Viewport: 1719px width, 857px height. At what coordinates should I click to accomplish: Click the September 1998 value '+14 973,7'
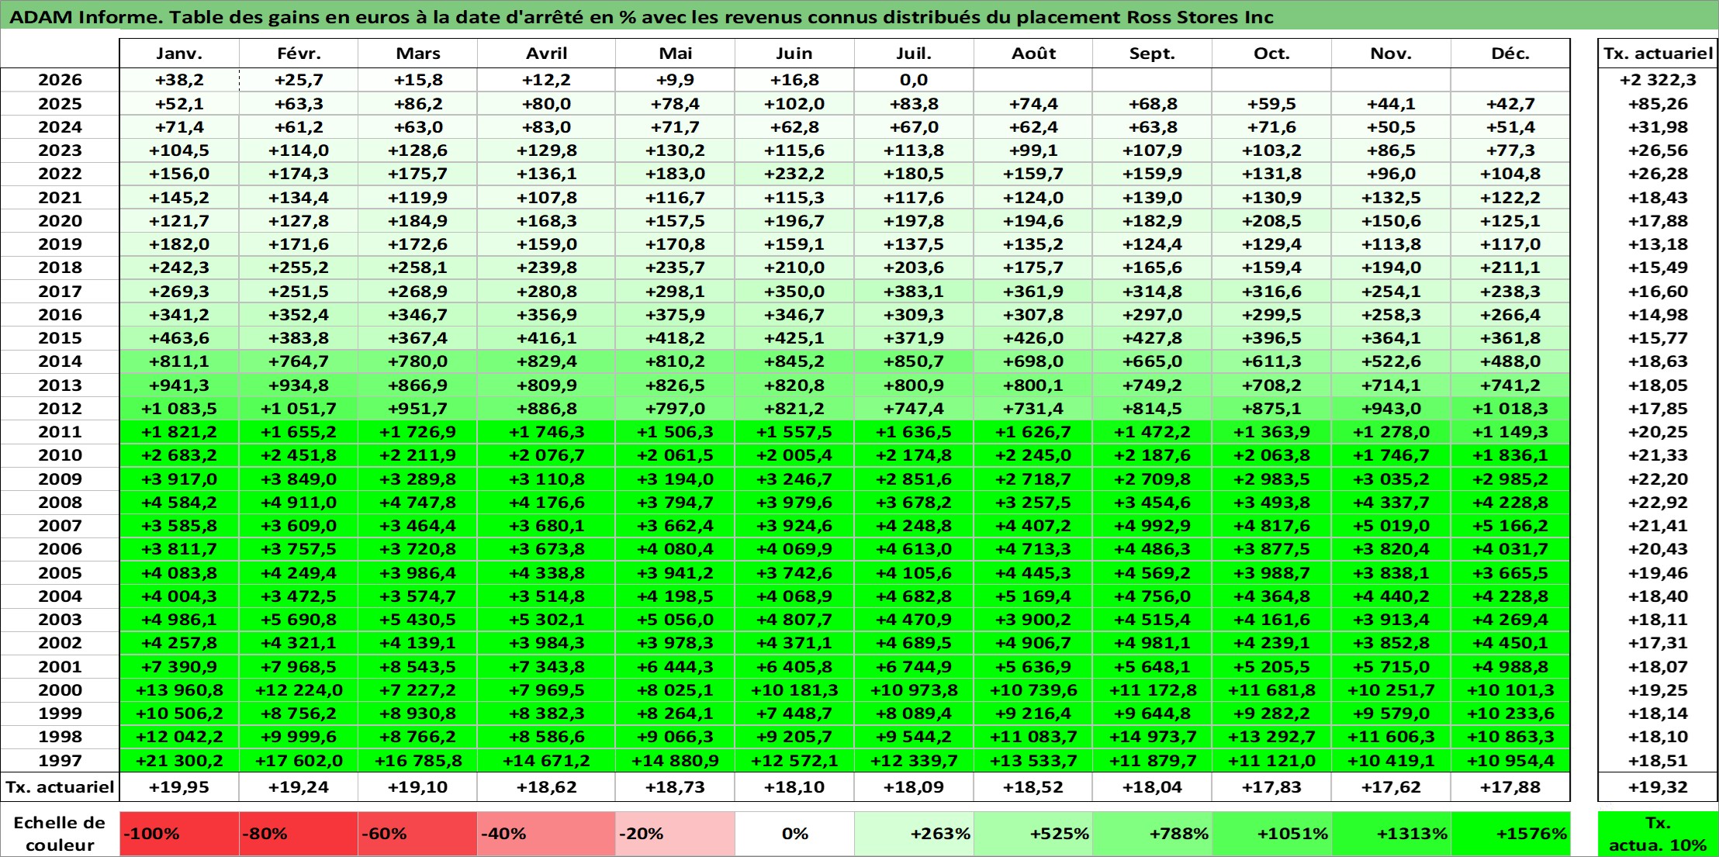coord(1152,737)
